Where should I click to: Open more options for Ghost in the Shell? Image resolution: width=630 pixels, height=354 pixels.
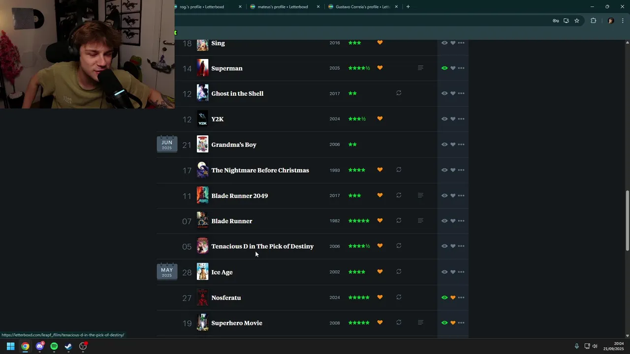coord(461,93)
